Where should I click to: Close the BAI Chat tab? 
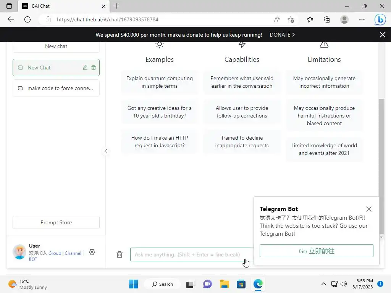coord(104,6)
